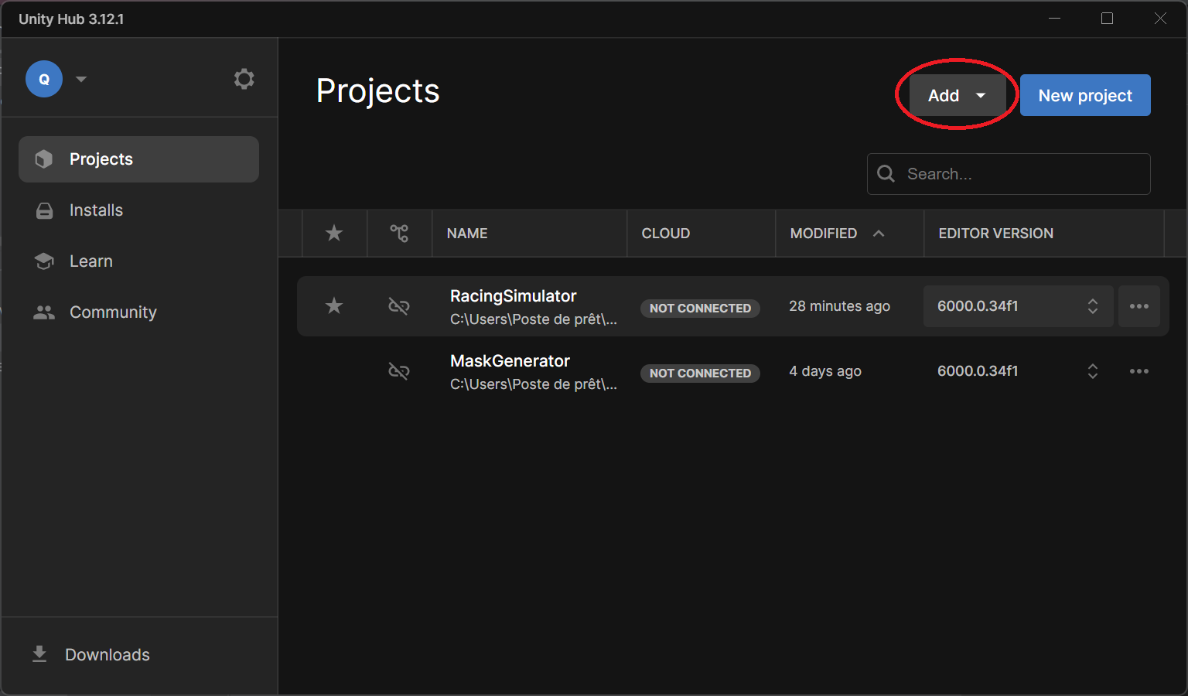The image size is (1188, 696).
Task: Click MaskGenerator's editor version selector arrows
Action: 1093,371
